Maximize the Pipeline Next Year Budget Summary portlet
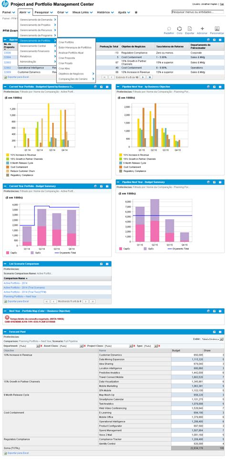This screenshot has width=226, height=471. click(220, 182)
